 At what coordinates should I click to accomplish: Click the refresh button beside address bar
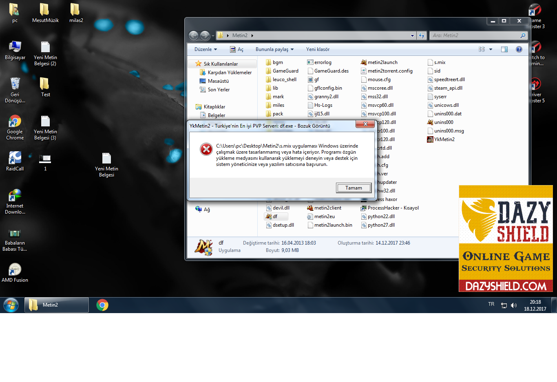pos(422,35)
